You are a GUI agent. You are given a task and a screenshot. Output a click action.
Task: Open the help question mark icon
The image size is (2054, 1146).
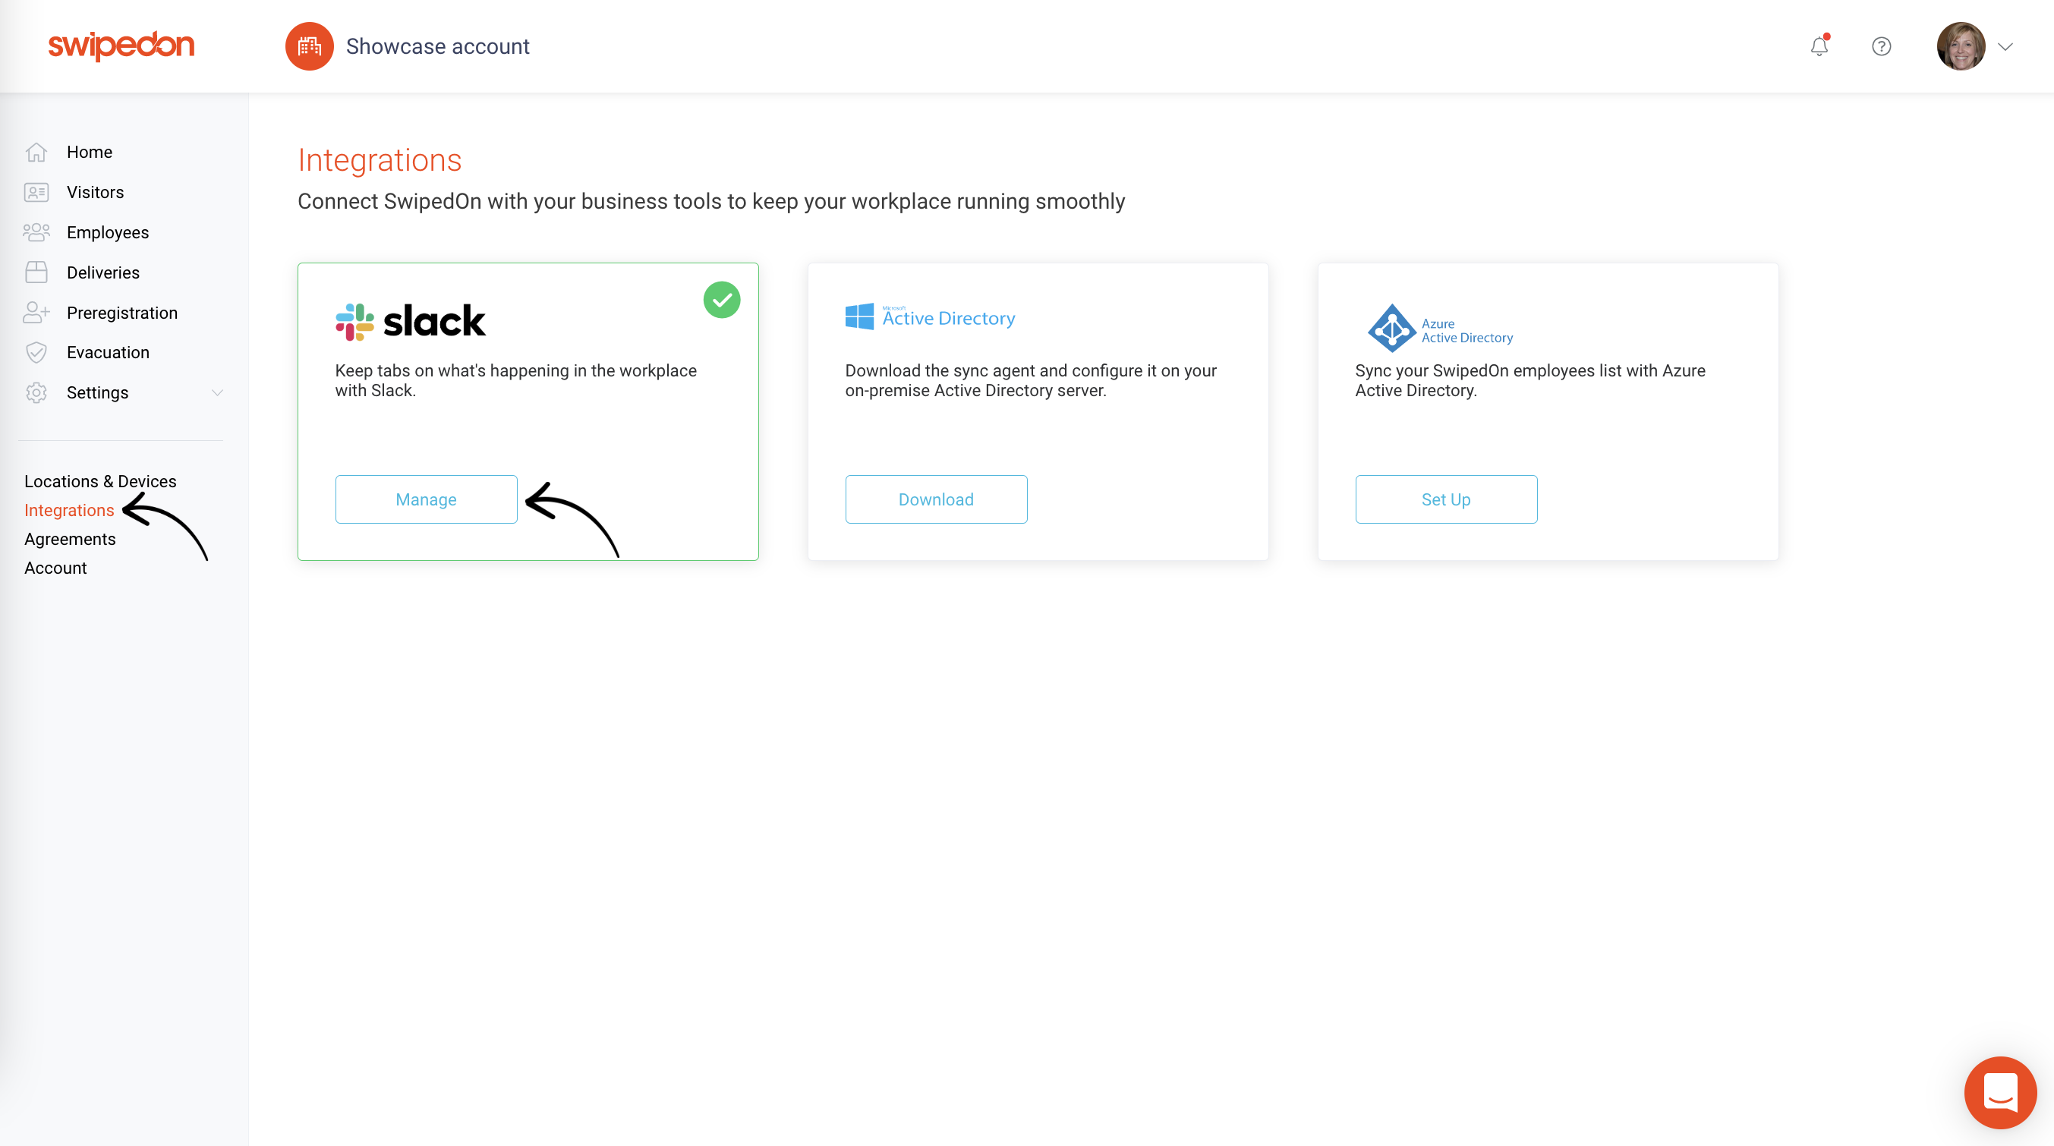tap(1881, 46)
